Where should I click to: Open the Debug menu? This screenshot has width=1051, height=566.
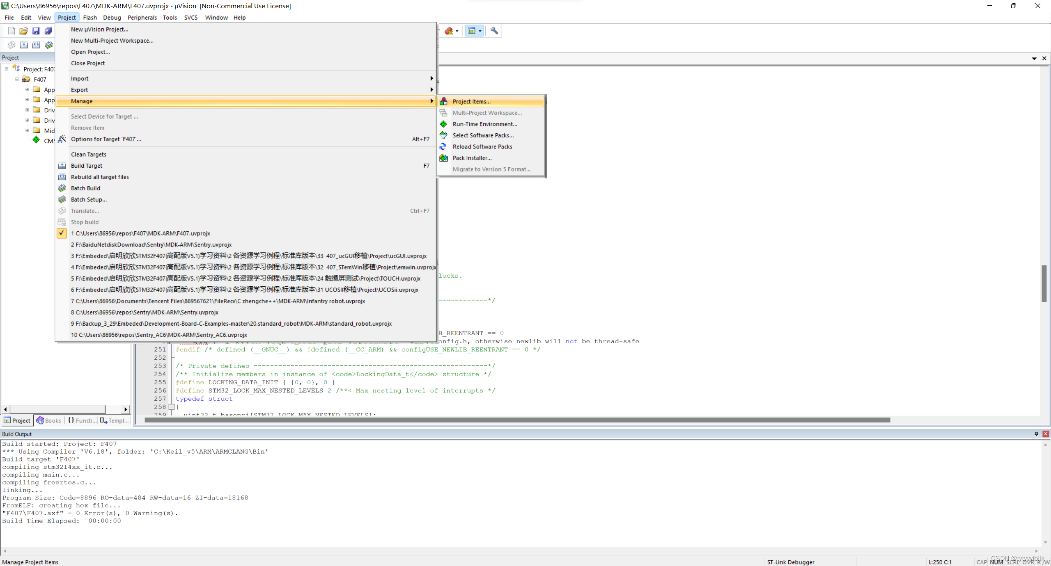[x=112, y=18]
